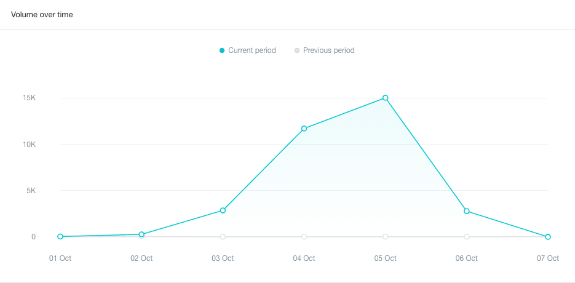
Task: Select the 01 Oct current period data point
Action: coord(60,236)
